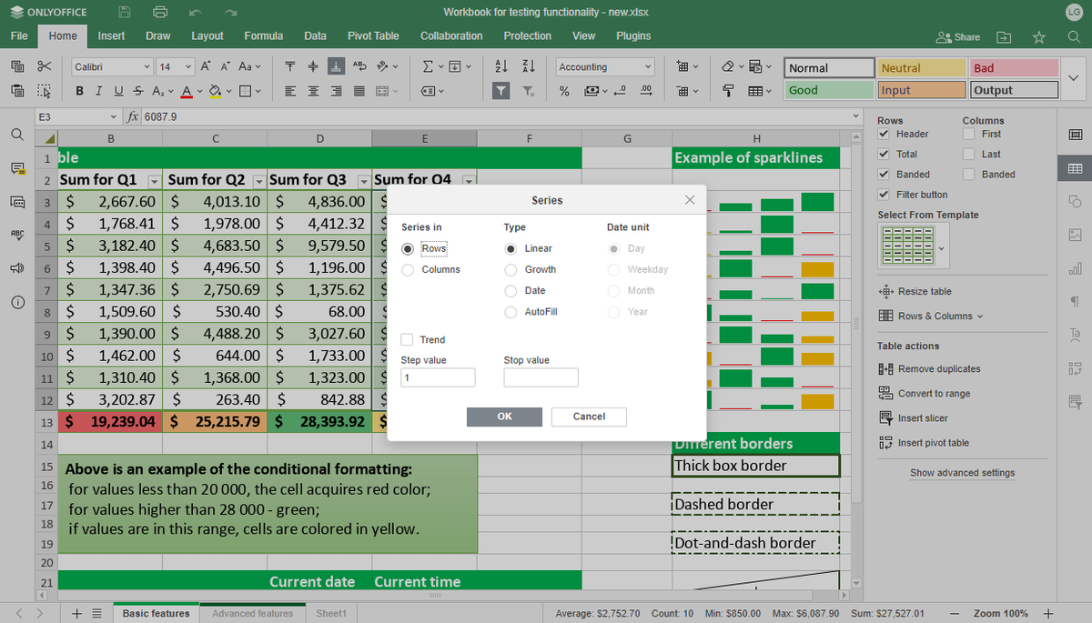Image resolution: width=1092 pixels, height=623 pixels.
Task: Decrease decimal places
Action: tap(620, 90)
